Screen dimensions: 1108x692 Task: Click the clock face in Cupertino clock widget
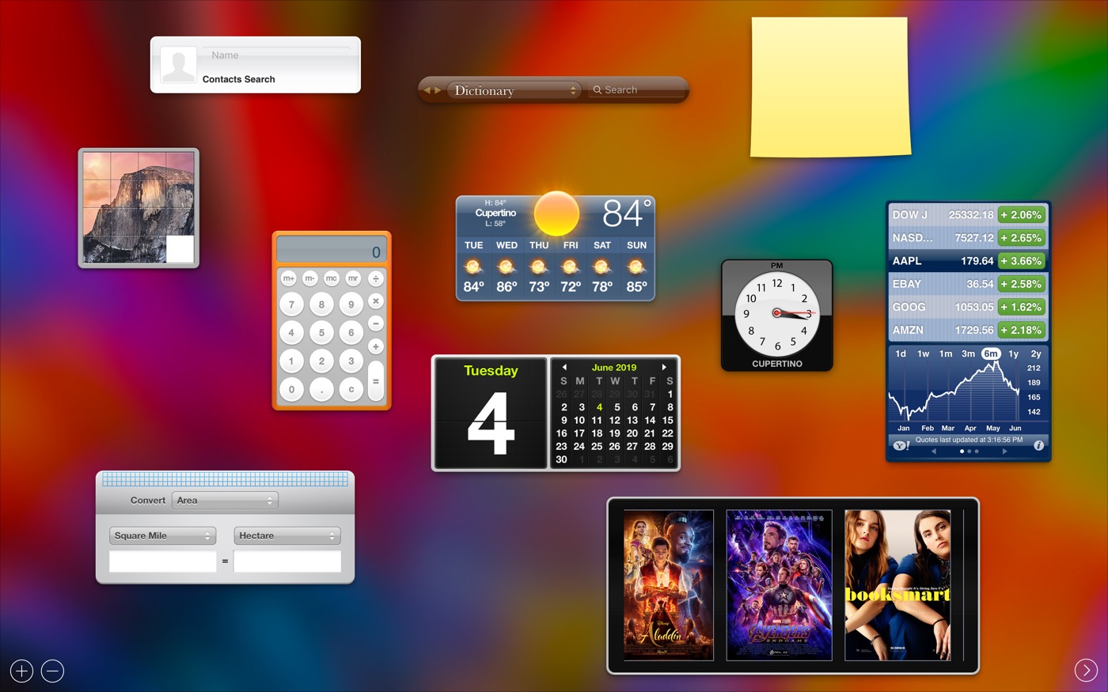tap(777, 313)
